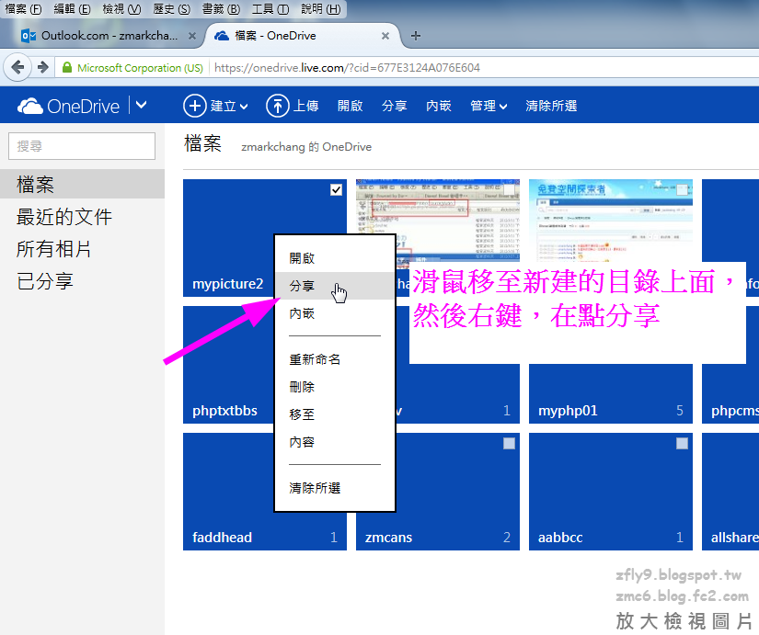This screenshot has width=759, height=635.
Task: Choose 內嵌 in the context menu
Action: click(335, 313)
